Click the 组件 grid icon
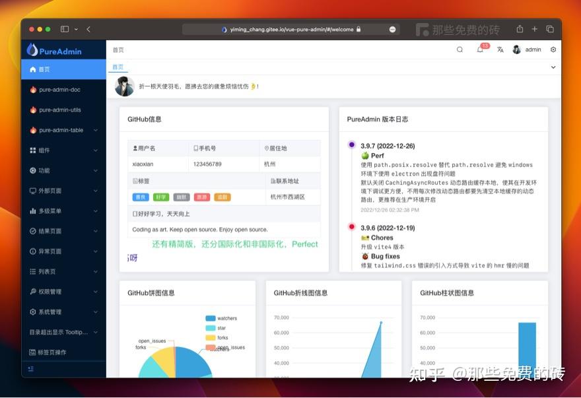581x398 pixels. click(x=32, y=150)
